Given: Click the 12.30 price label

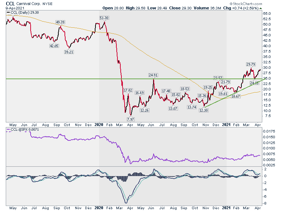Looking at the screenshot, I should (x=204, y=110).
